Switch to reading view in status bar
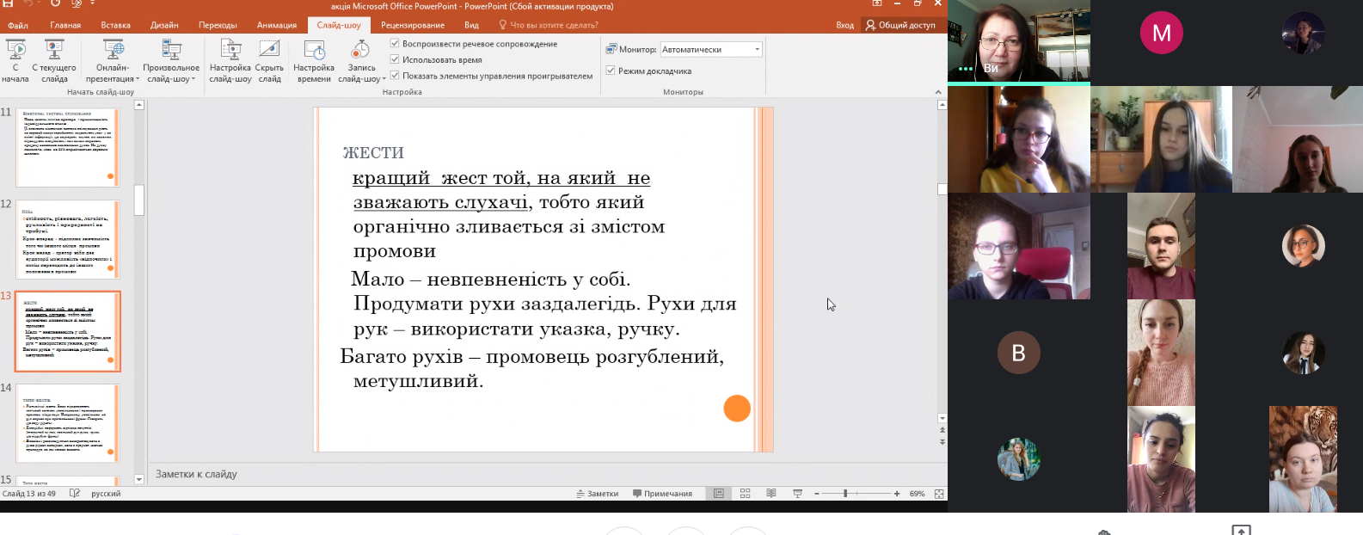Image resolution: width=1363 pixels, height=535 pixels. [x=771, y=494]
